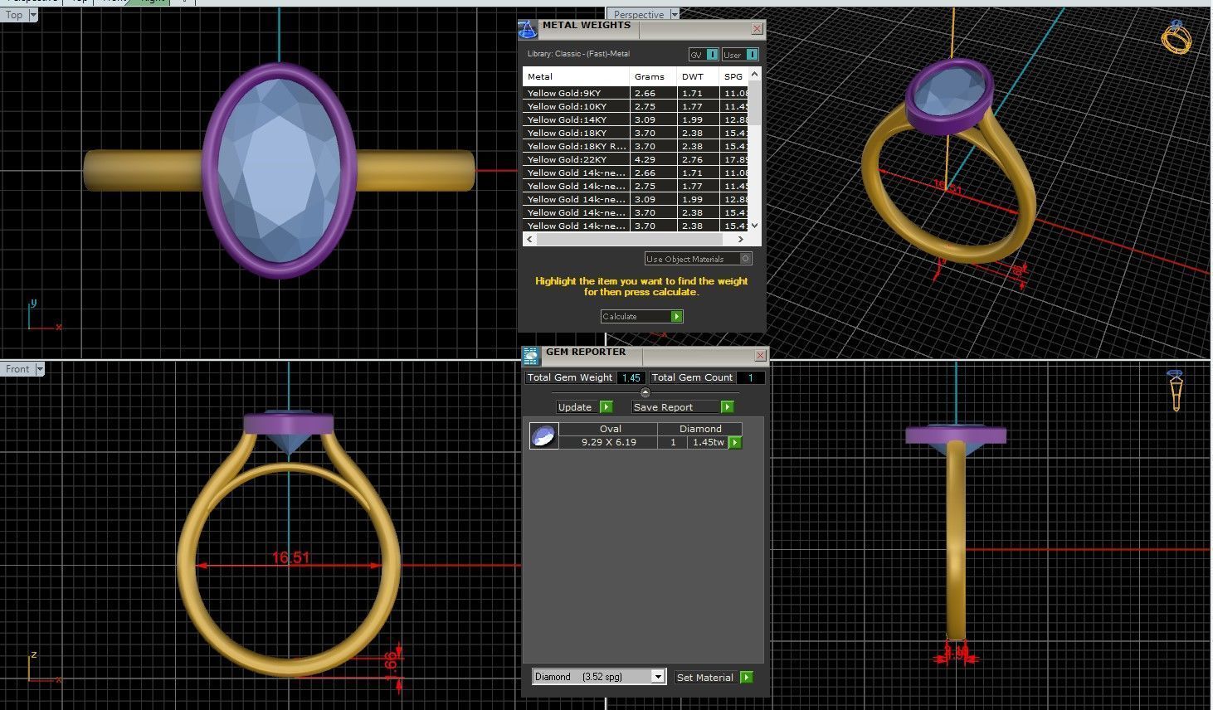Click the Gem Reporter panel icon
The image size is (1213, 710).
pyautogui.click(x=531, y=357)
